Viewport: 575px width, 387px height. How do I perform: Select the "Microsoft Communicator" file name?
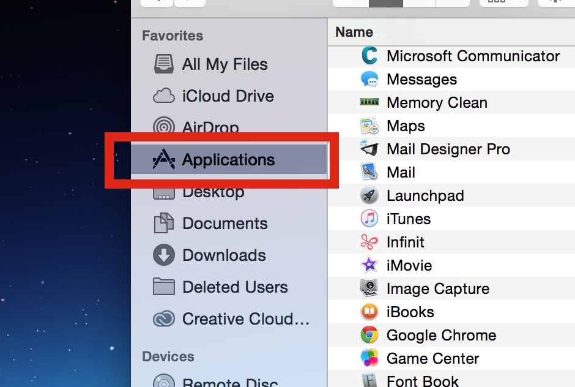pos(473,56)
